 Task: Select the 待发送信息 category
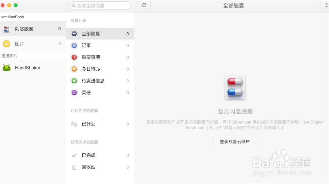click(100, 81)
